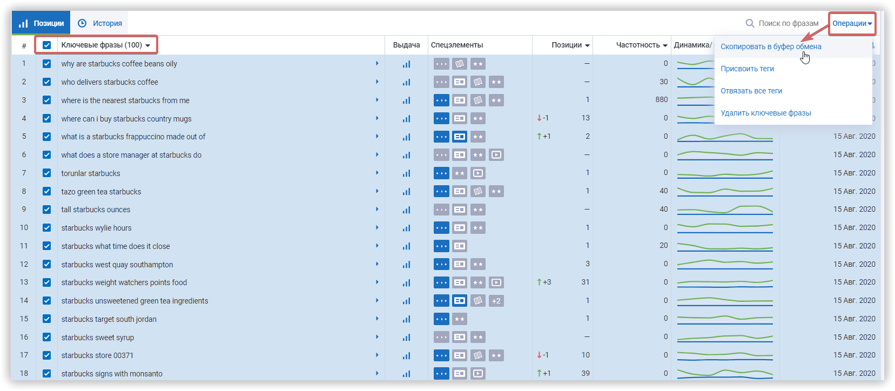The width and height of the screenshot is (895, 391).
Task: Click the frequency value 880
Action: (x=662, y=99)
